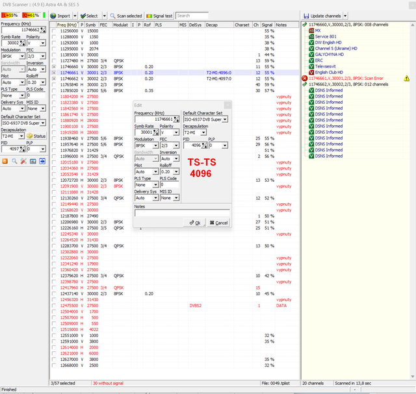Click the Service 801 channel icon
This screenshot has width=416, height=394.
pyautogui.click(x=311, y=36)
